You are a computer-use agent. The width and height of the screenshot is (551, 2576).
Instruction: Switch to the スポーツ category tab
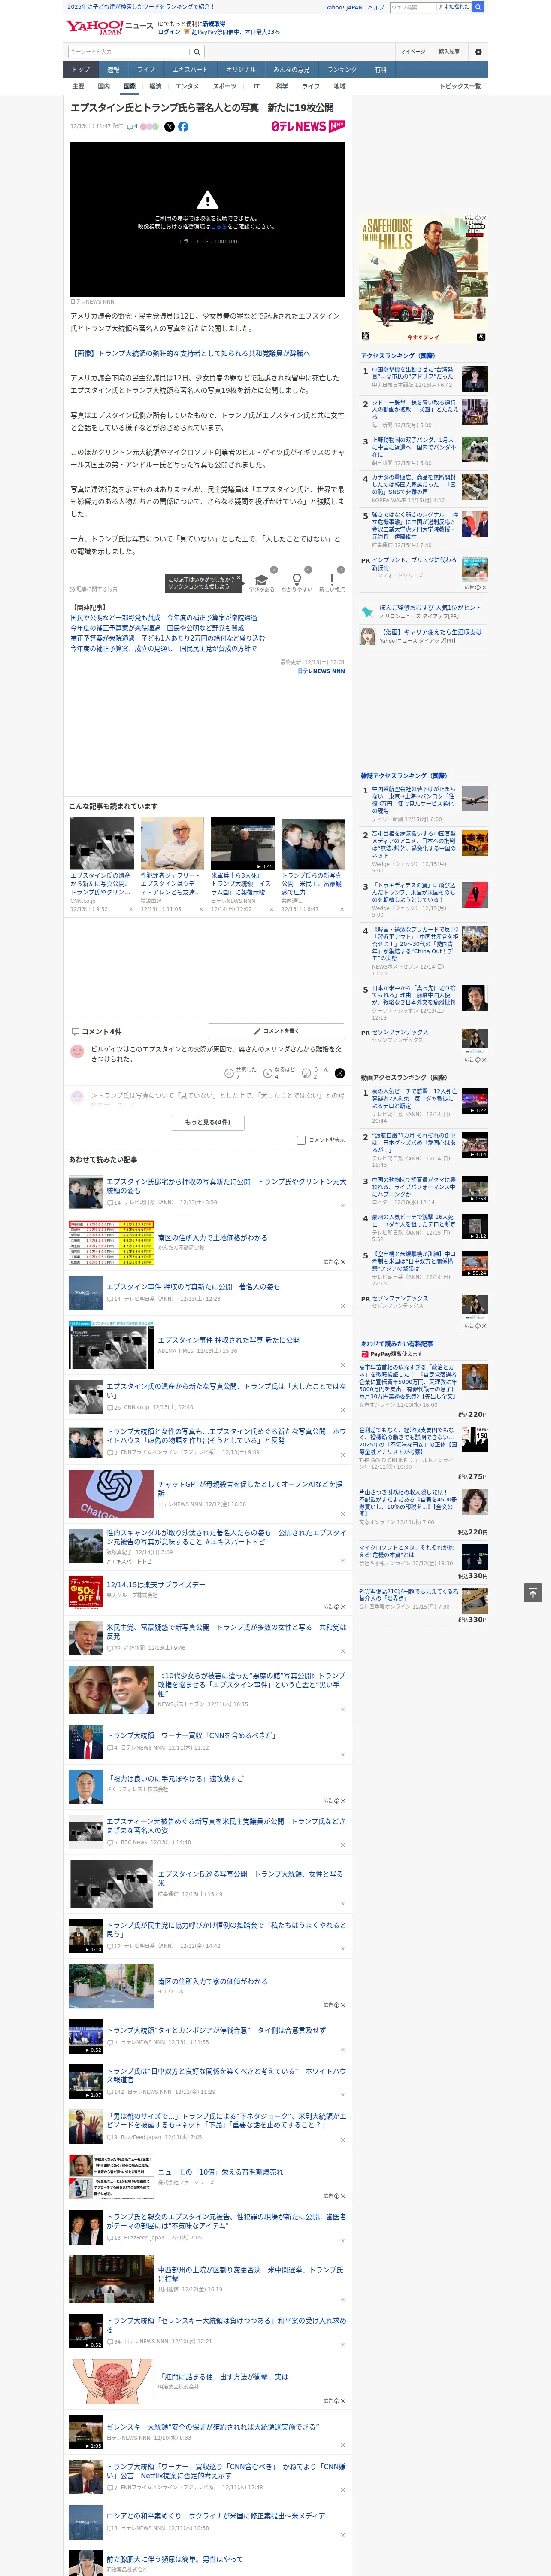click(x=225, y=86)
